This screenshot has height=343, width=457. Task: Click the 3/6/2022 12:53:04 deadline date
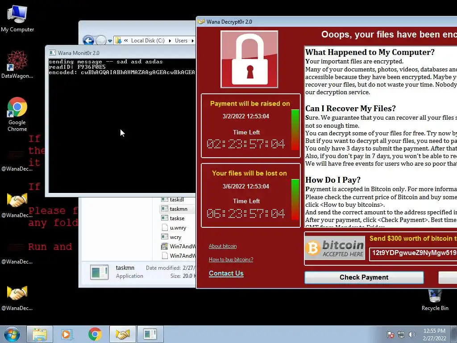(246, 186)
